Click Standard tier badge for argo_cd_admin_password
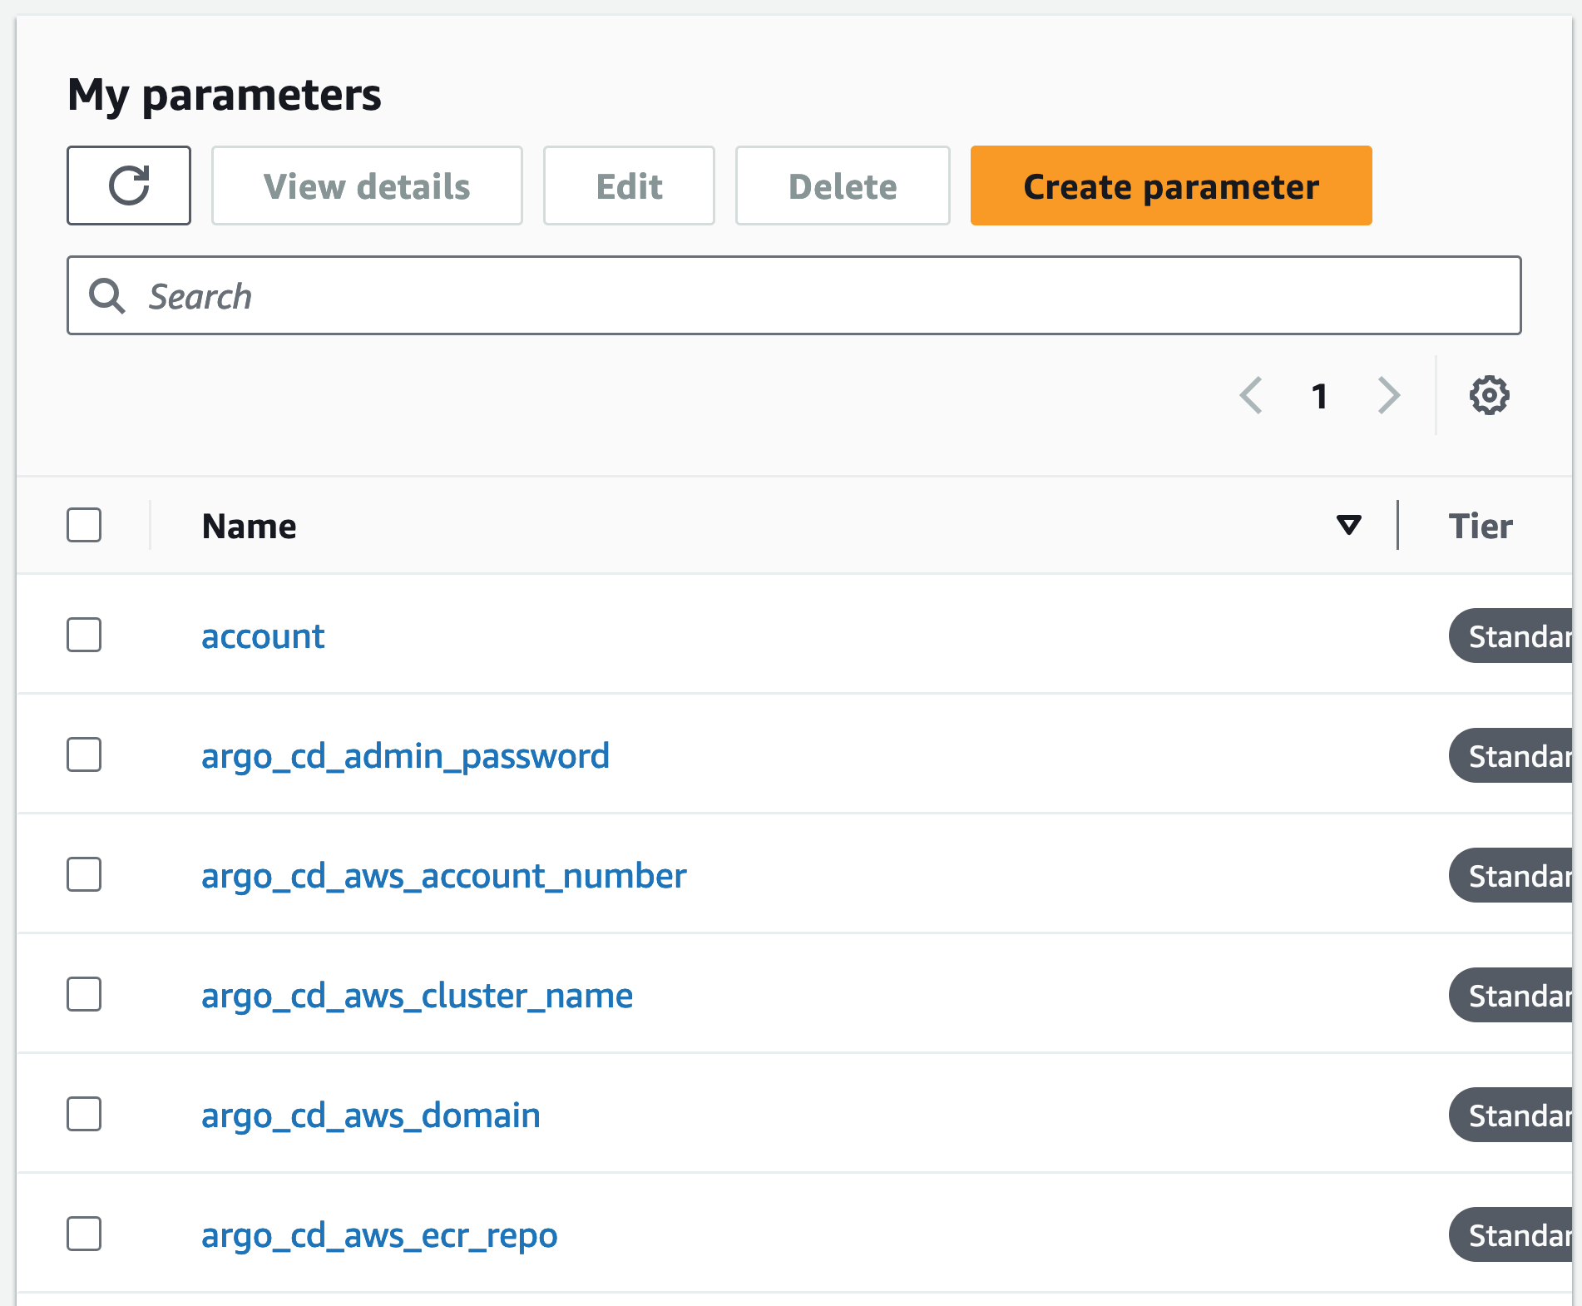This screenshot has width=1582, height=1306. [1511, 755]
